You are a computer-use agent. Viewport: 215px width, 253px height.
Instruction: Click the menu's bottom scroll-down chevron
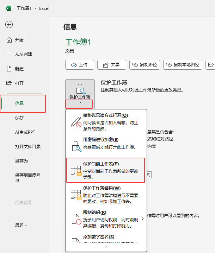106,247
